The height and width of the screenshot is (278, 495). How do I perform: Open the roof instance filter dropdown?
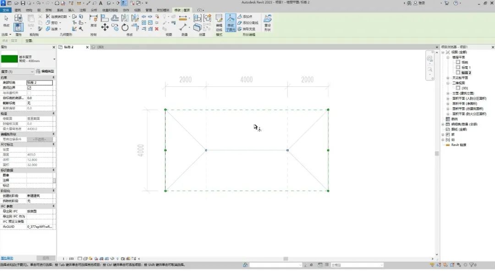tap(32, 71)
